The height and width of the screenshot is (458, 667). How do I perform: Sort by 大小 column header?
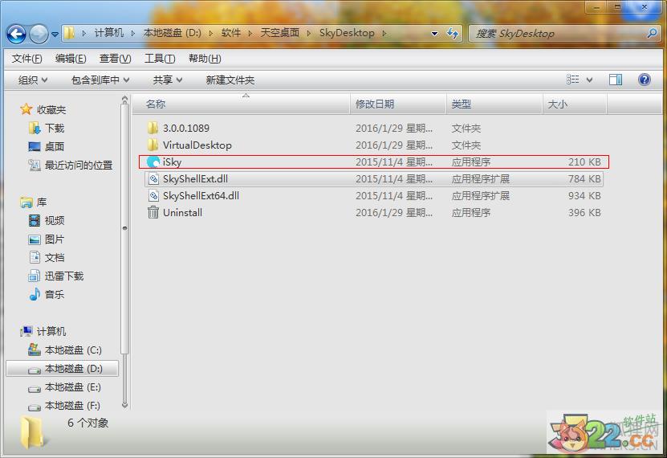[x=575, y=104]
